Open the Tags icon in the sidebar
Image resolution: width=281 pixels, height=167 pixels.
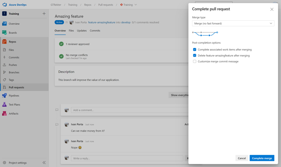(x=5, y=80)
